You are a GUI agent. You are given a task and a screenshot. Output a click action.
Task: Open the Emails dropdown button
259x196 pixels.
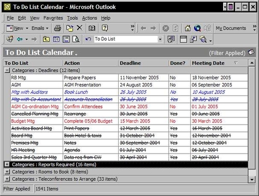pyautogui.click(x=40, y=28)
